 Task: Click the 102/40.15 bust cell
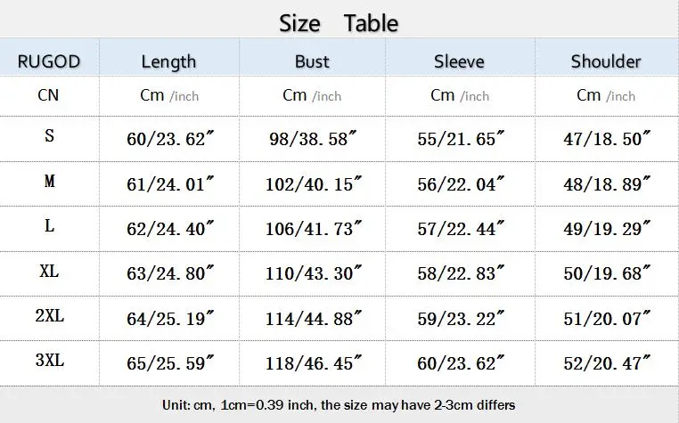tap(314, 183)
